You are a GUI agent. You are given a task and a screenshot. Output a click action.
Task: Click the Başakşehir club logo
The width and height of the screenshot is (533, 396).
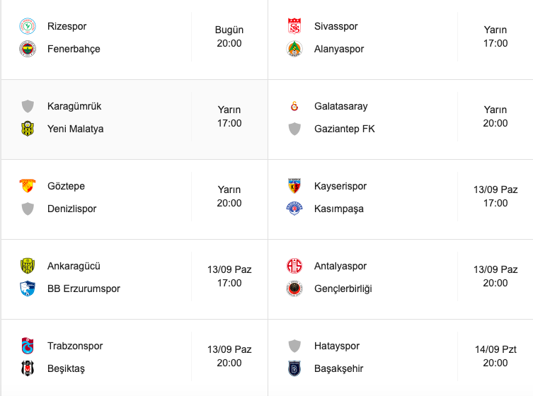[294, 368]
